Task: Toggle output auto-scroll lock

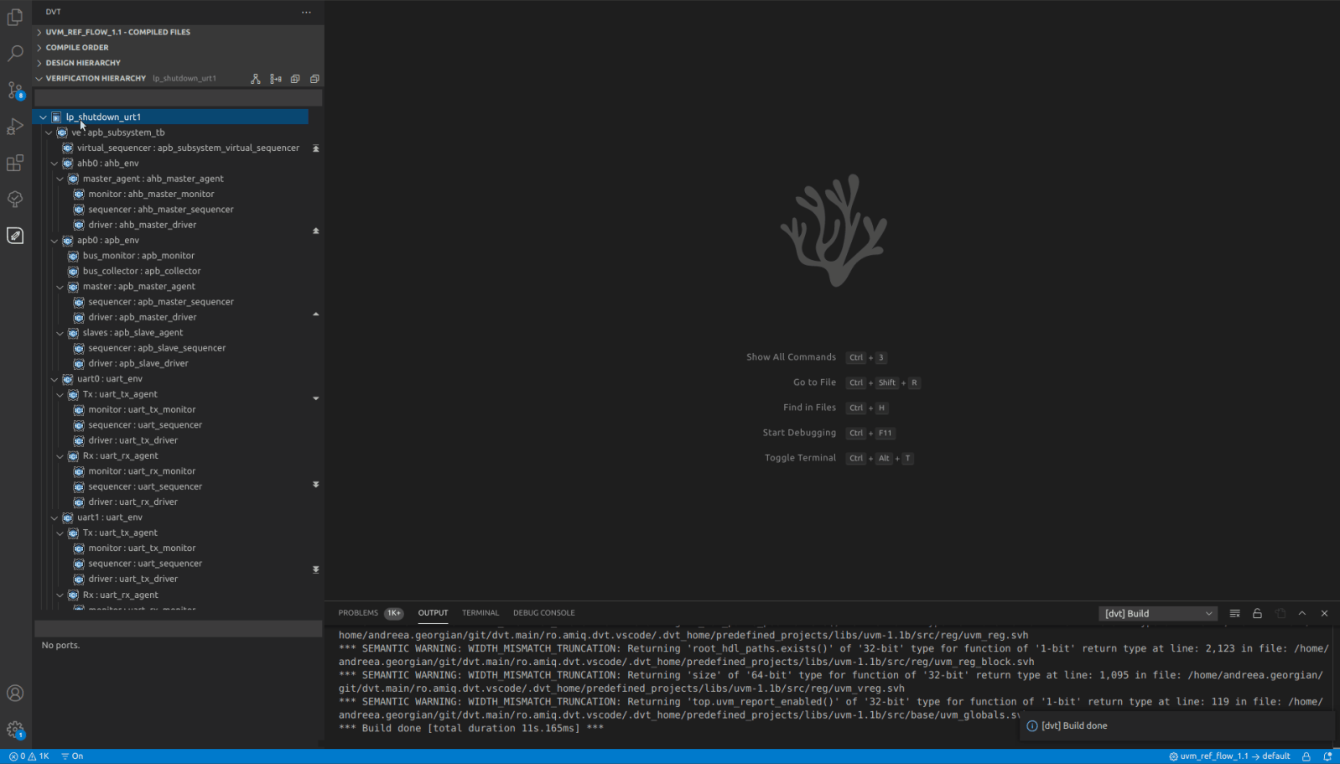Action: [x=1257, y=613]
